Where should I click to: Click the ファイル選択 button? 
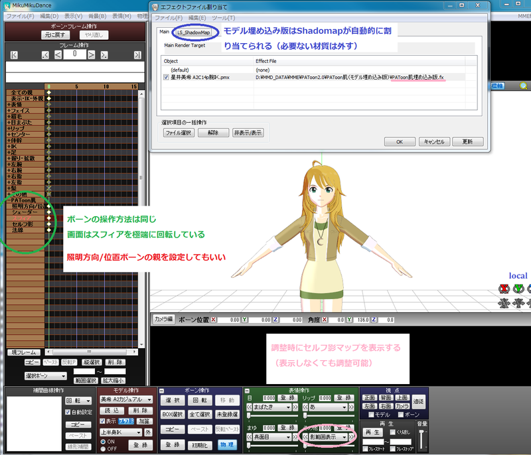coord(179,133)
